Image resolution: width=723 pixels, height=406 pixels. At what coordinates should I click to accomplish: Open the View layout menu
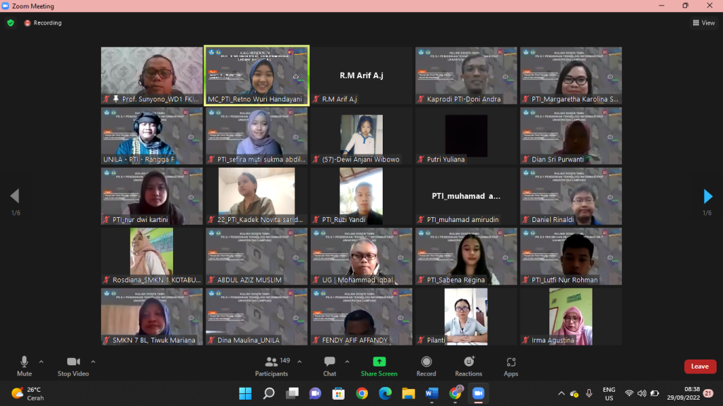(x=703, y=23)
